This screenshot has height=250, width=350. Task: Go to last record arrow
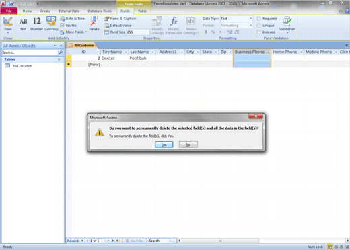[x=113, y=241]
